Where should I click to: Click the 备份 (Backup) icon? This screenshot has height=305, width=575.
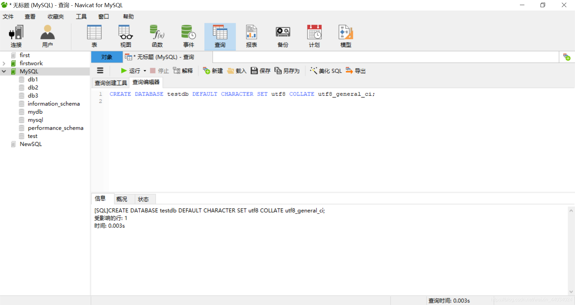tap(283, 36)
